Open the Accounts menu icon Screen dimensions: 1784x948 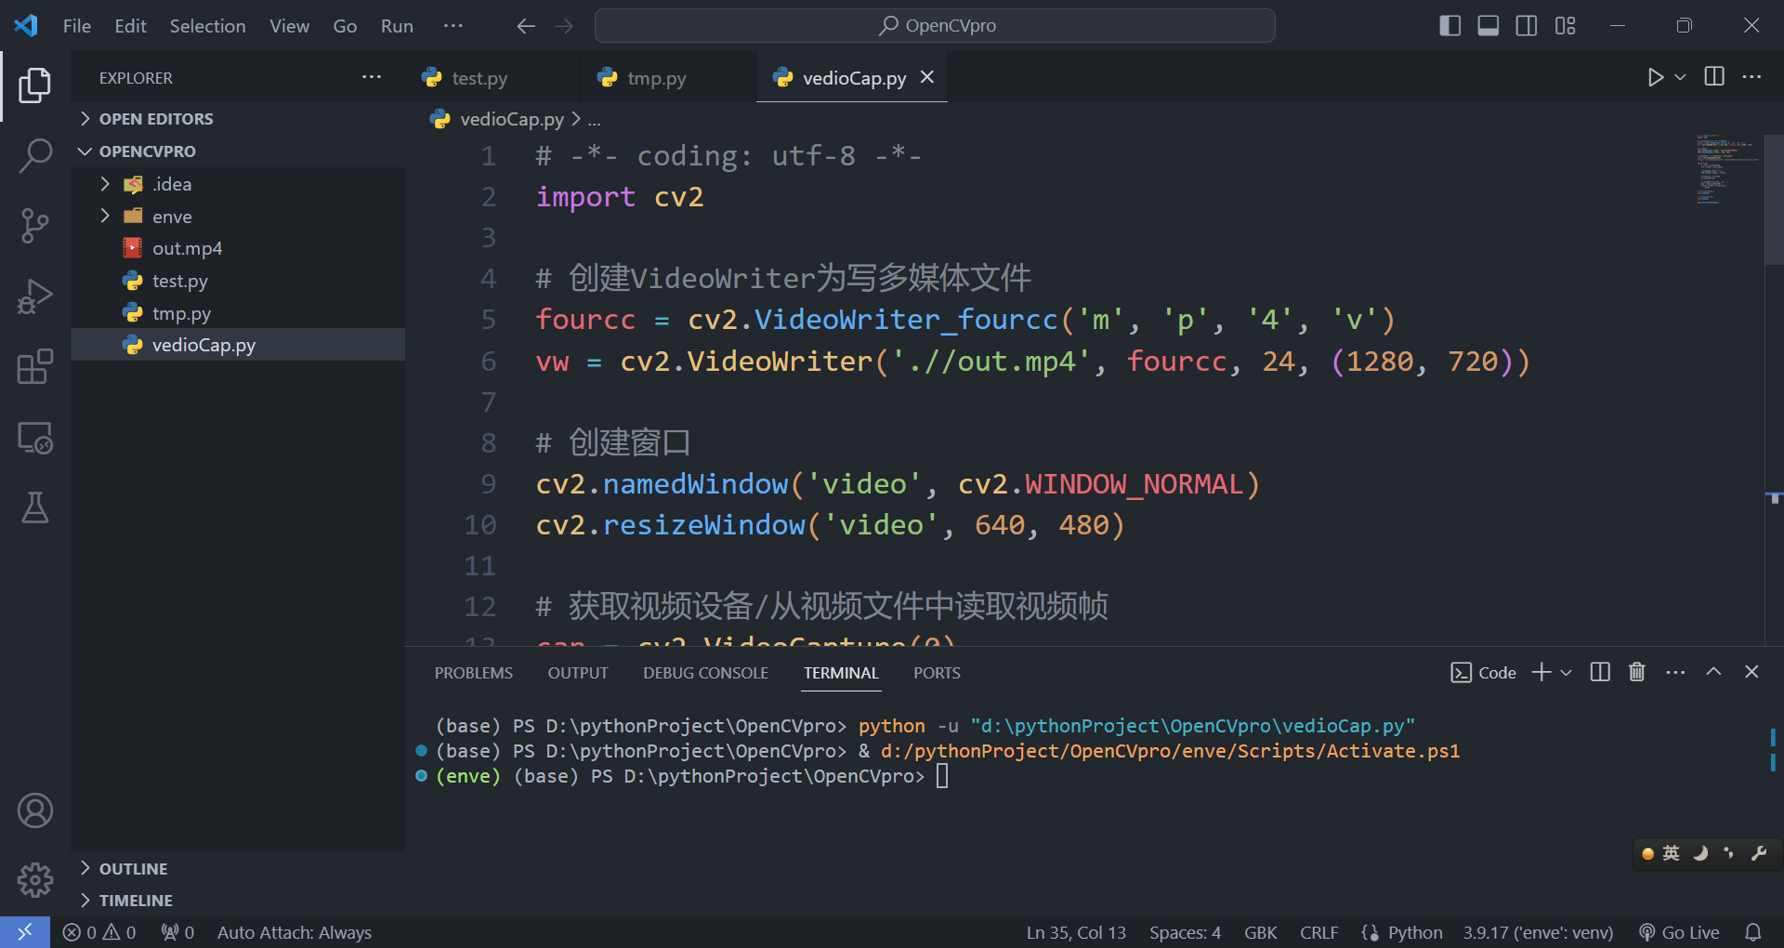[x=34, y=810]
